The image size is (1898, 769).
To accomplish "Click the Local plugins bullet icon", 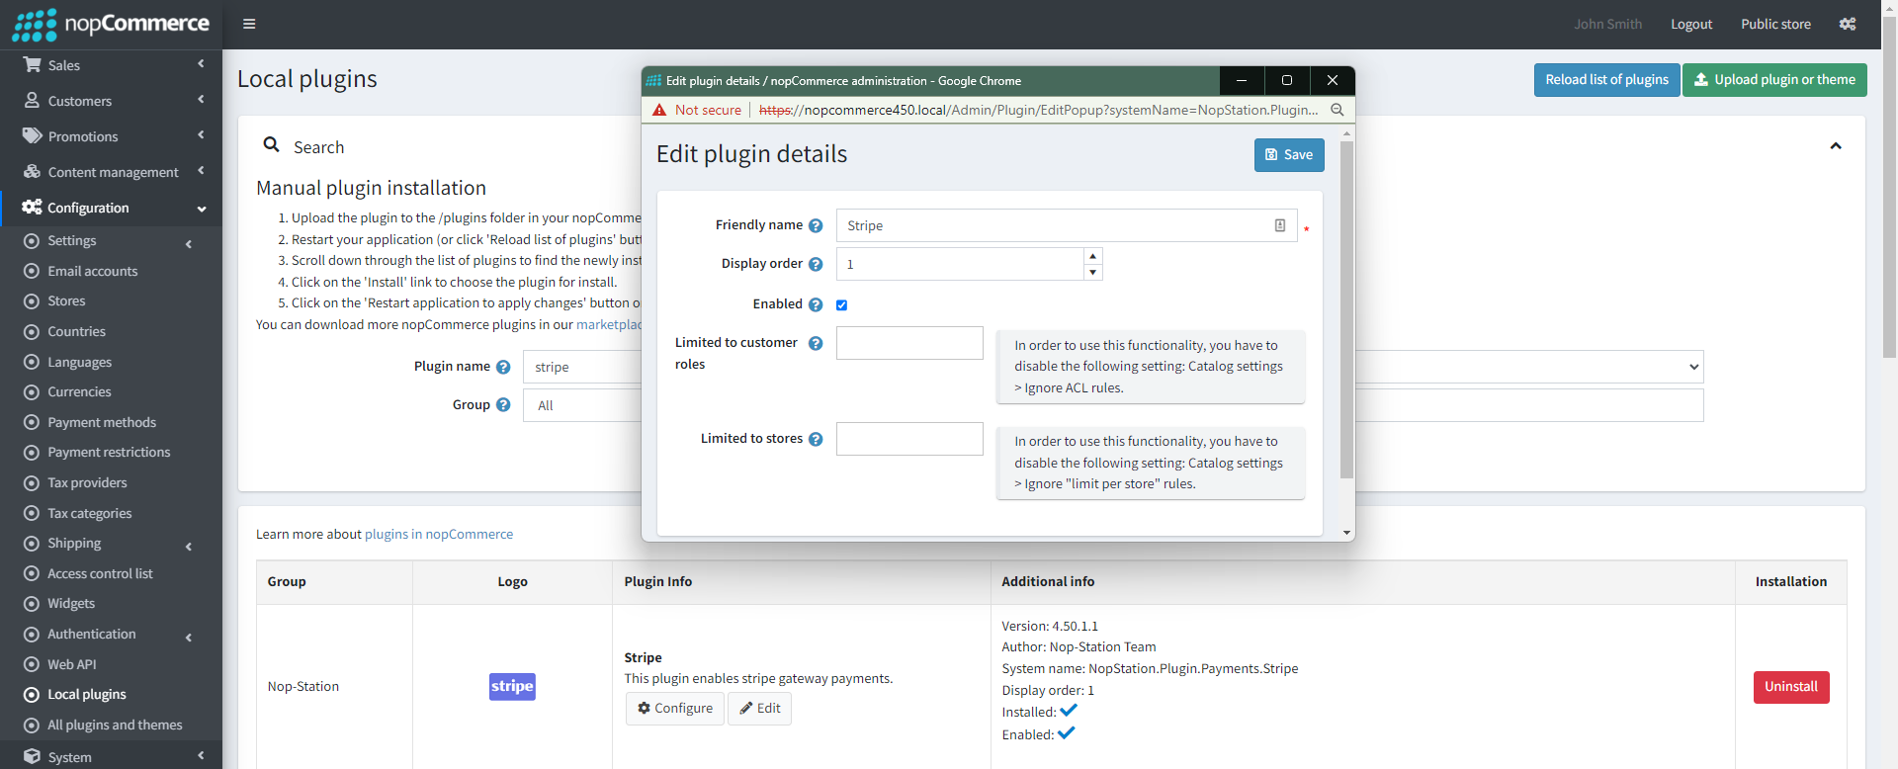I will point(32,695).
